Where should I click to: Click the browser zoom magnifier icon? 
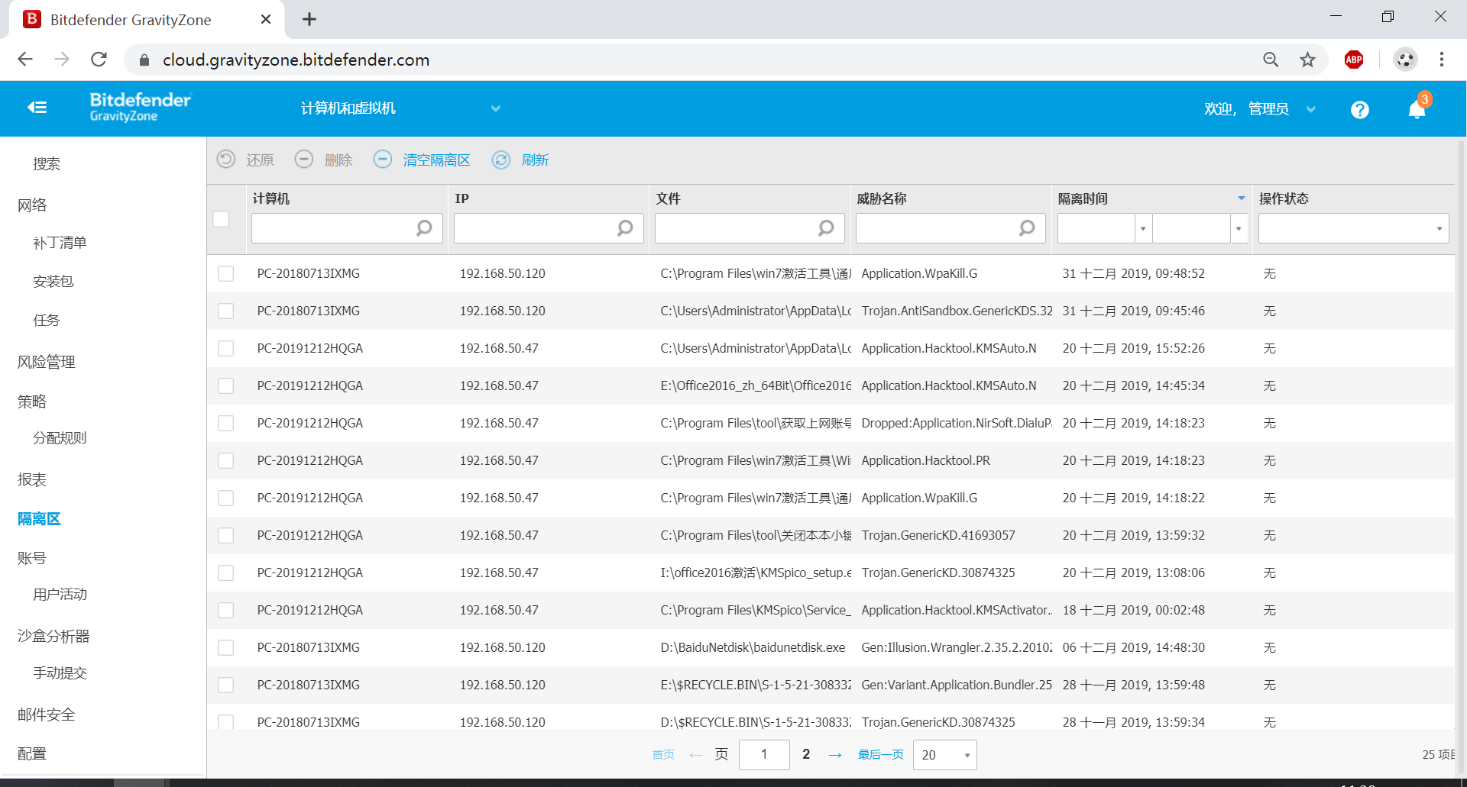(1271, 60)
